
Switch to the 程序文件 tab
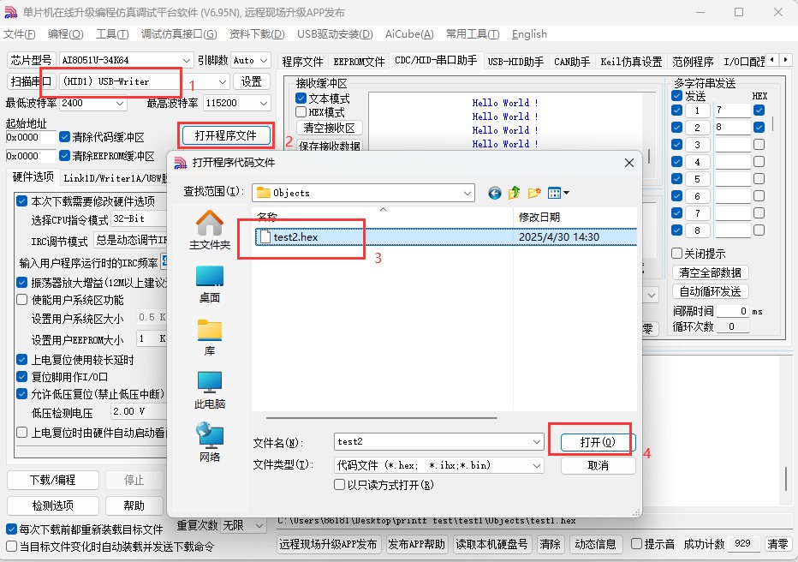pos(303,62)
